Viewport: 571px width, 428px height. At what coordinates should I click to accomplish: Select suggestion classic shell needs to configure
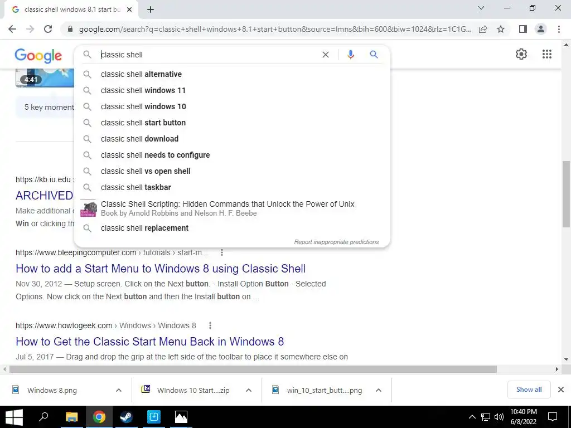[232, 155]
